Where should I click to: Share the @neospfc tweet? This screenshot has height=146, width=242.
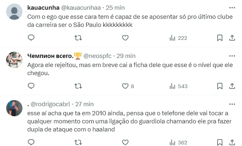tap(232, 86)
